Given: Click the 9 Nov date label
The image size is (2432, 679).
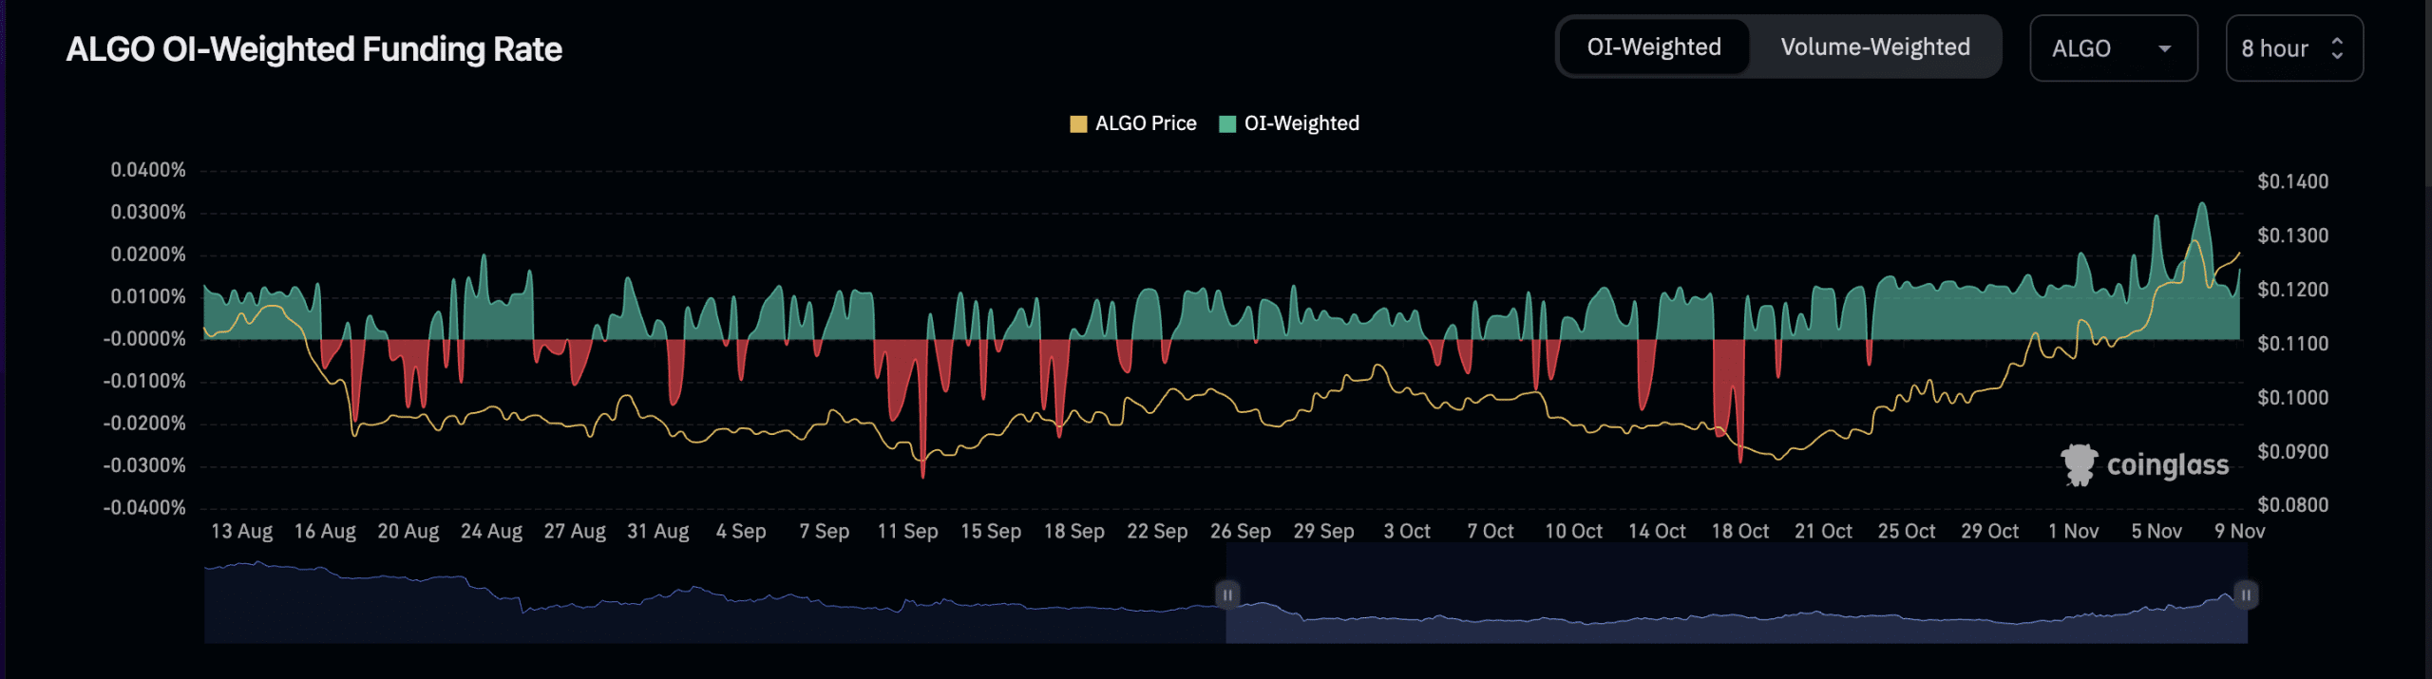Looking at the screenshot, I should 2240,532.
